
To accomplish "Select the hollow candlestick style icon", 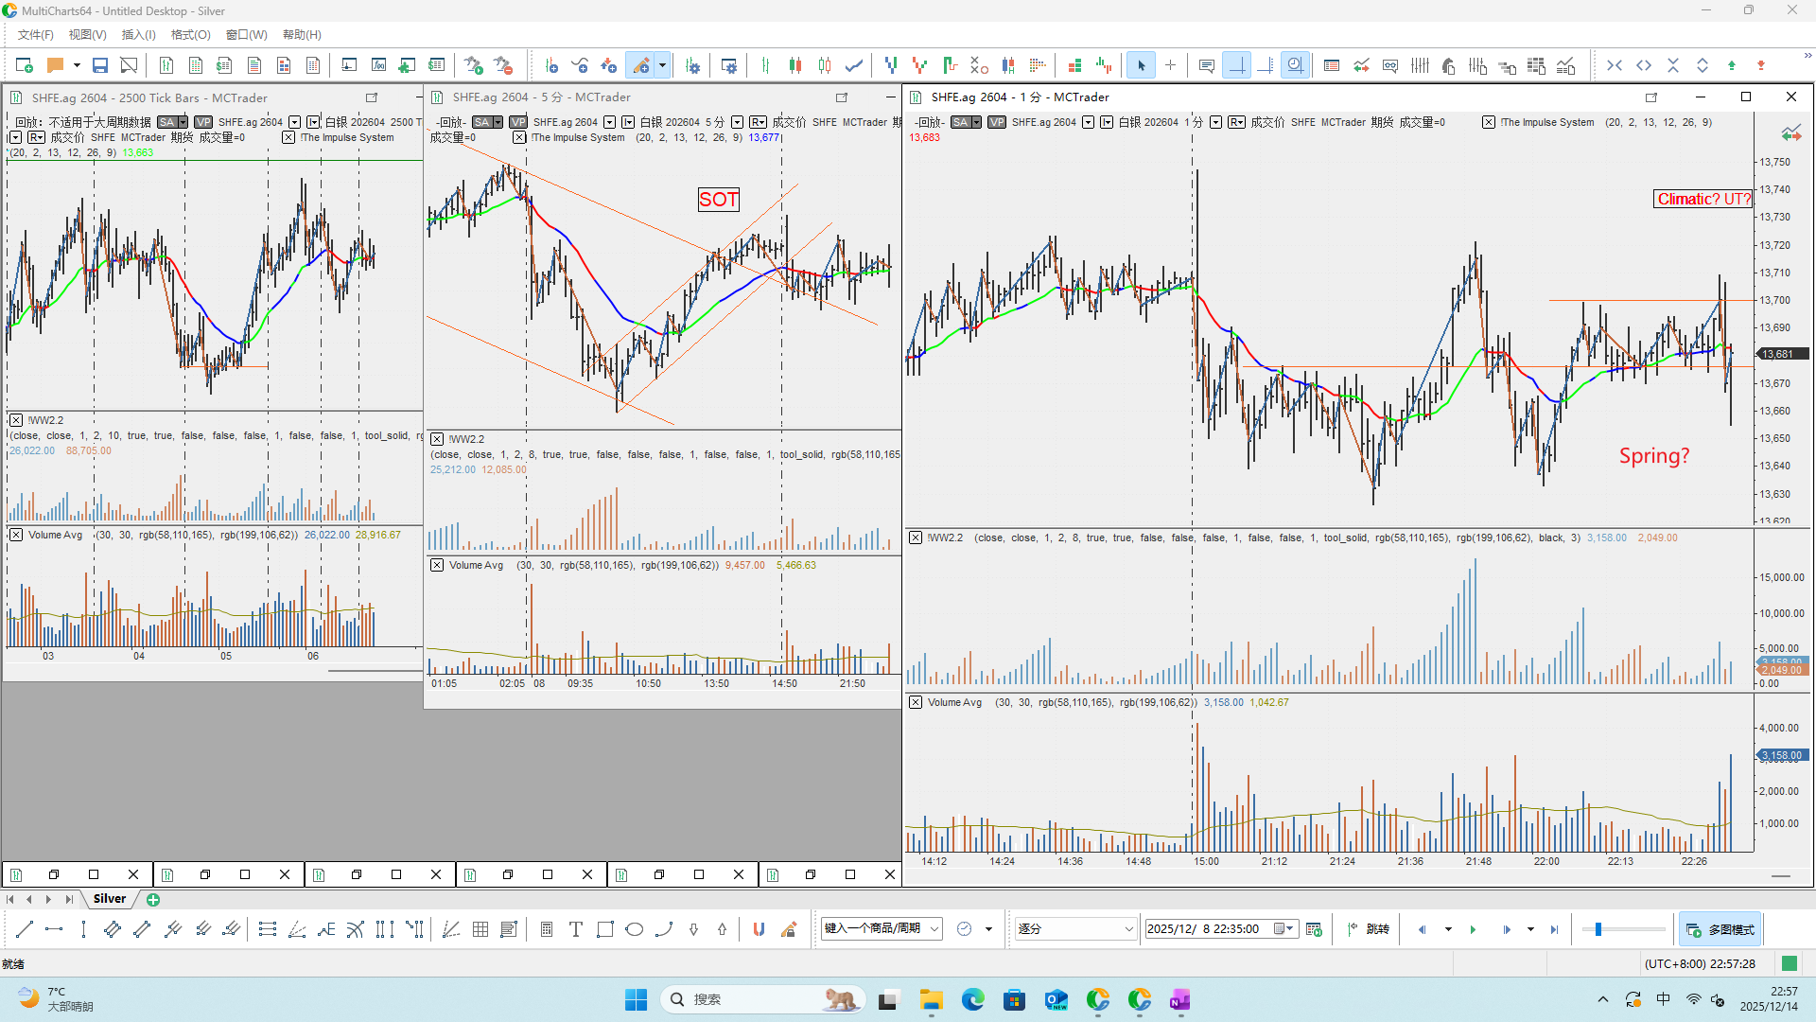I will (825, 65).
